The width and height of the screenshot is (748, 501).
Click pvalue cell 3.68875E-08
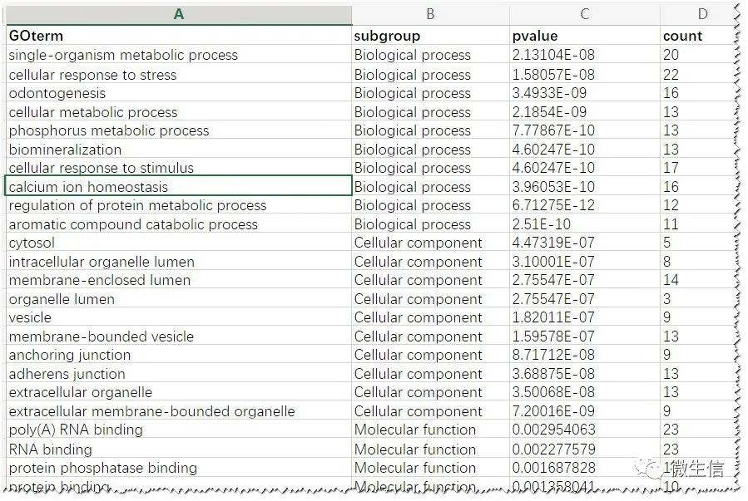pos(584,373)
